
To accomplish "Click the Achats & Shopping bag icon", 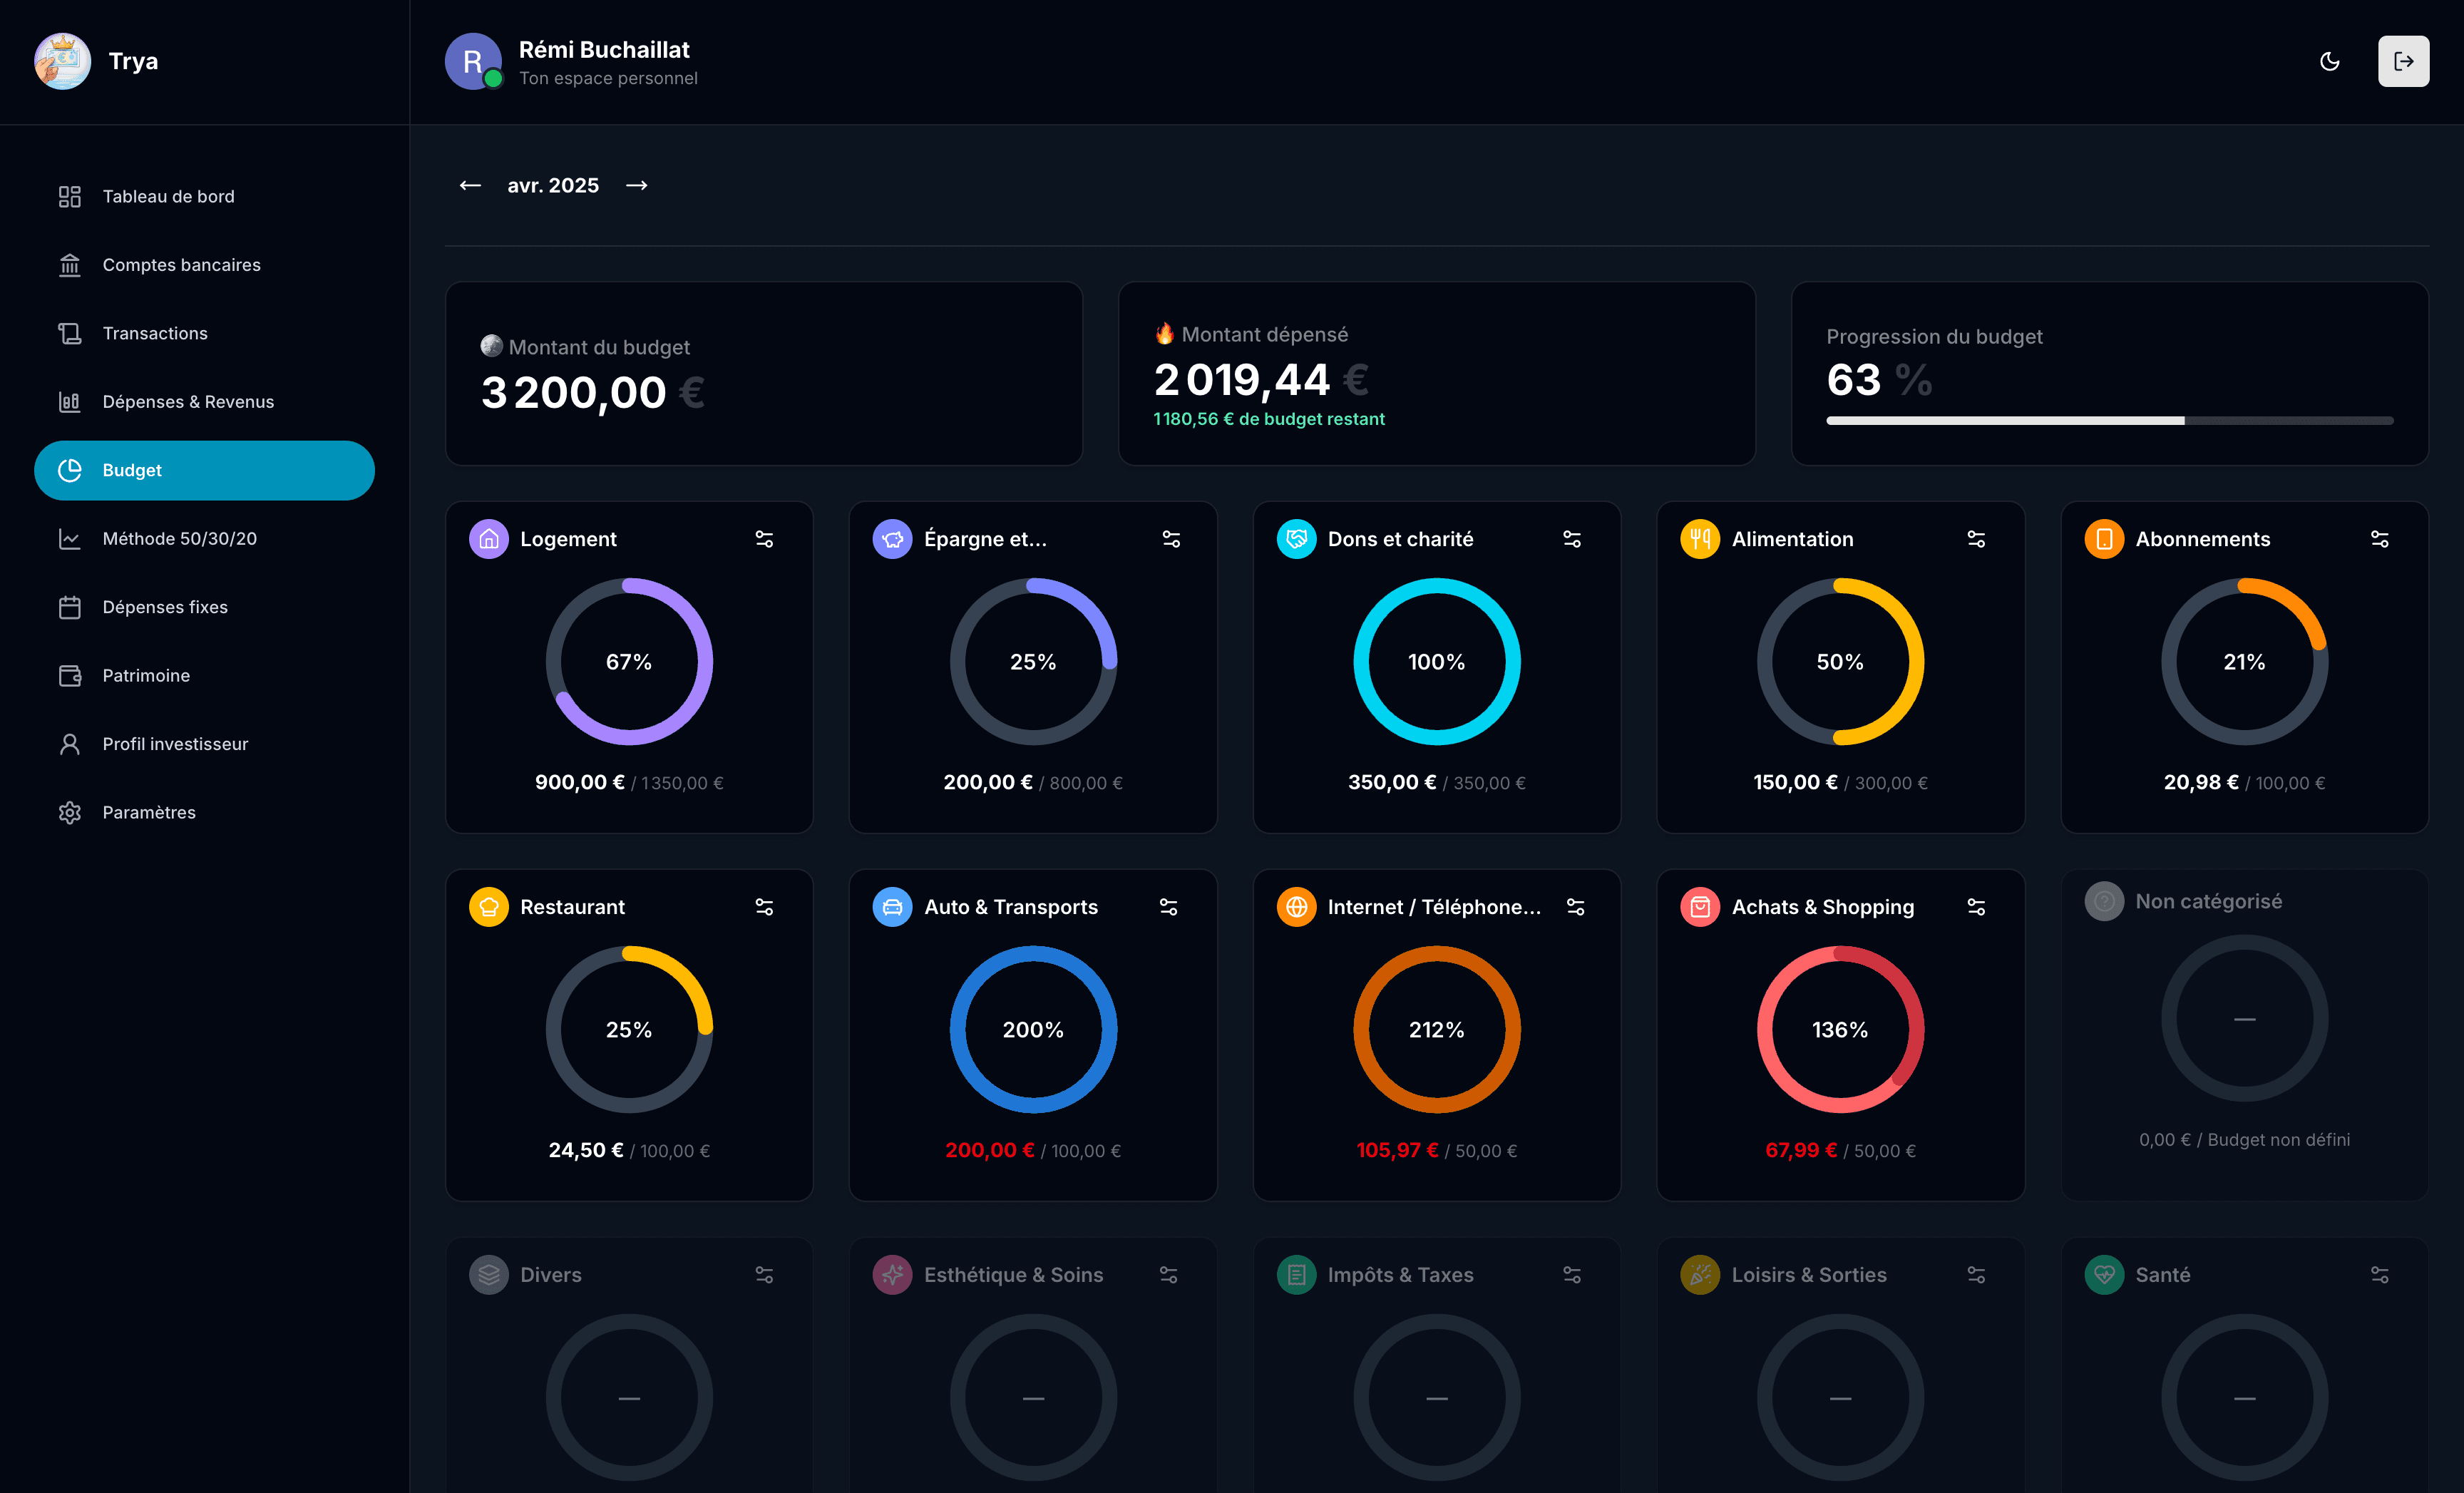I will click(x=1700, y=907).
